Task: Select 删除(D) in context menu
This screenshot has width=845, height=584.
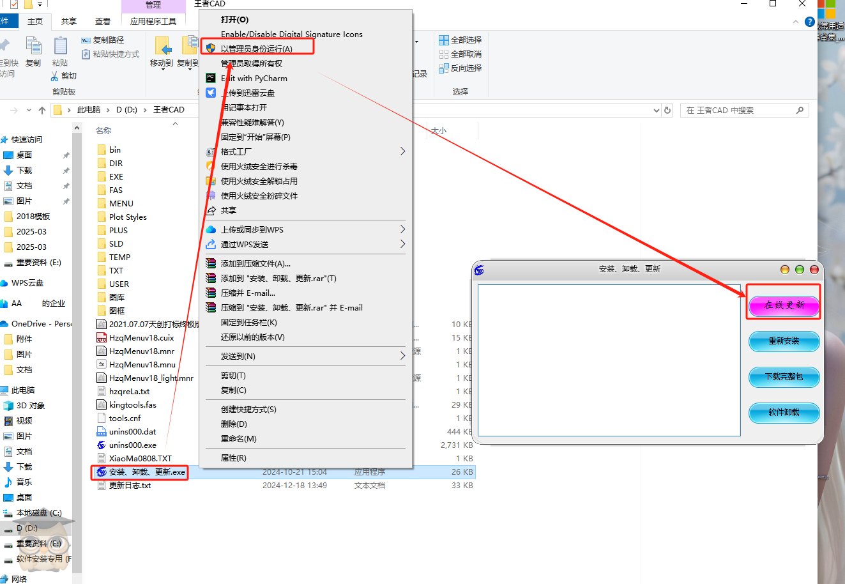Action: point(234,424)
